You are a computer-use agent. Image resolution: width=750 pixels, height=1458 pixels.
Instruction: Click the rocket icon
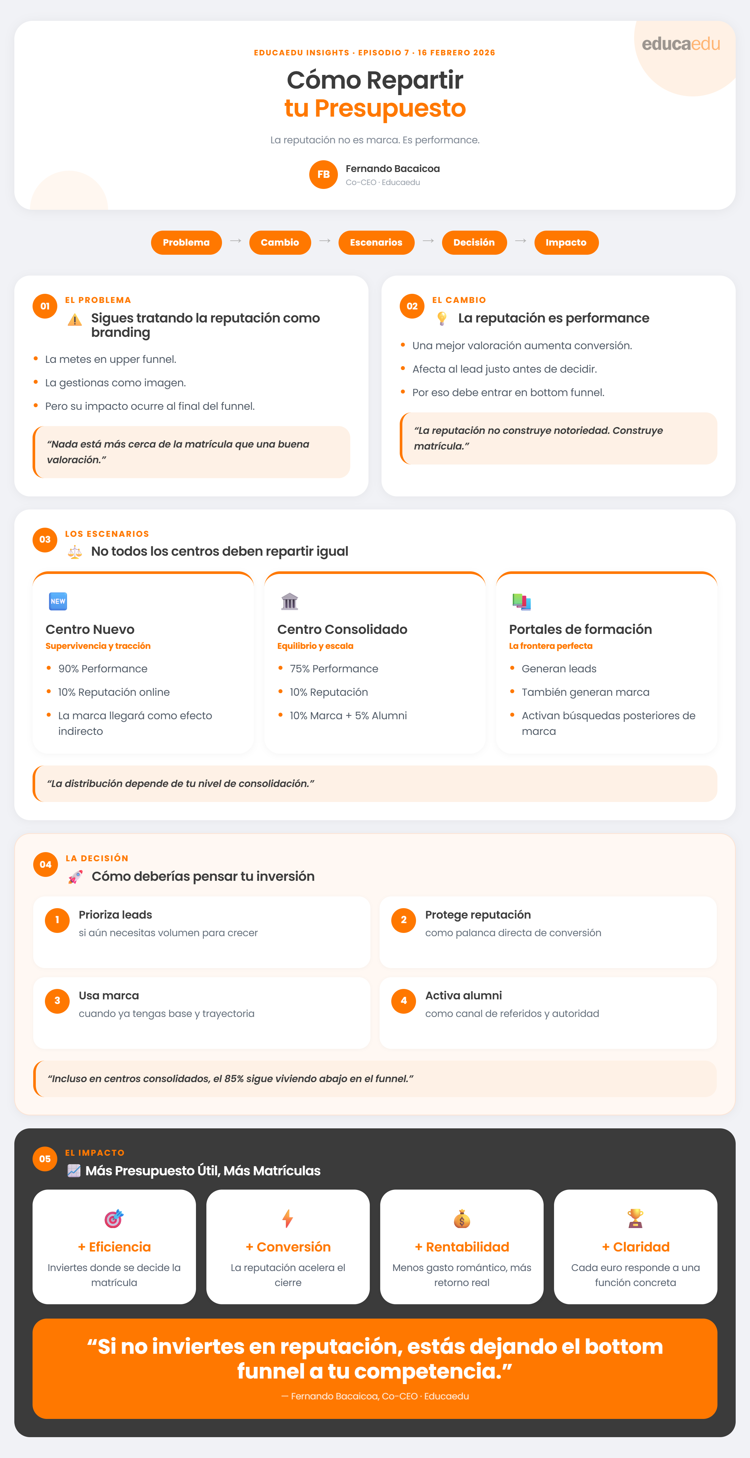(75, 877)
